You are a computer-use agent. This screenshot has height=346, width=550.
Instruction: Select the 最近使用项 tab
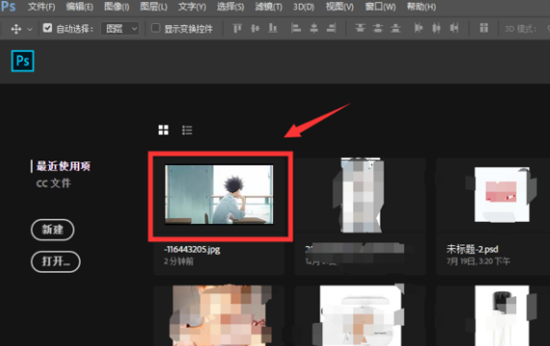pyautogui.click(x=63, y=166)
